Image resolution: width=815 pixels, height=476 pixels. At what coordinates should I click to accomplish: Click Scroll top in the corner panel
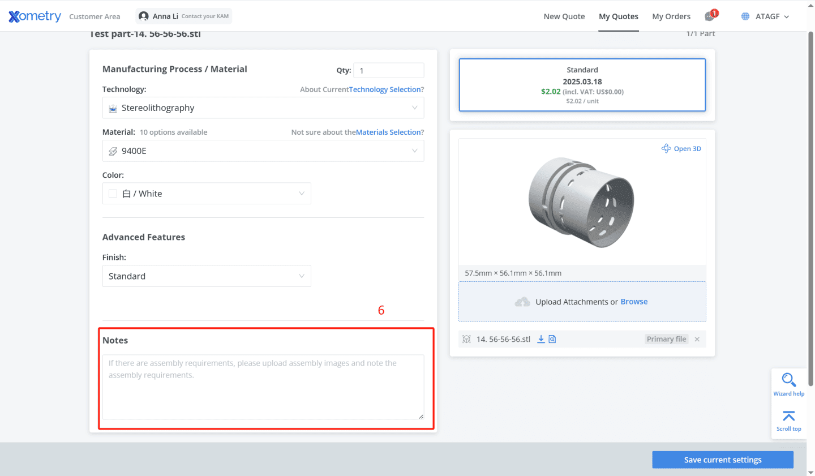788,420
